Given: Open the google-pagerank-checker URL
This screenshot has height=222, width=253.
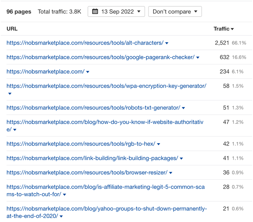Looking at the screenshot, I should [100, 57].
